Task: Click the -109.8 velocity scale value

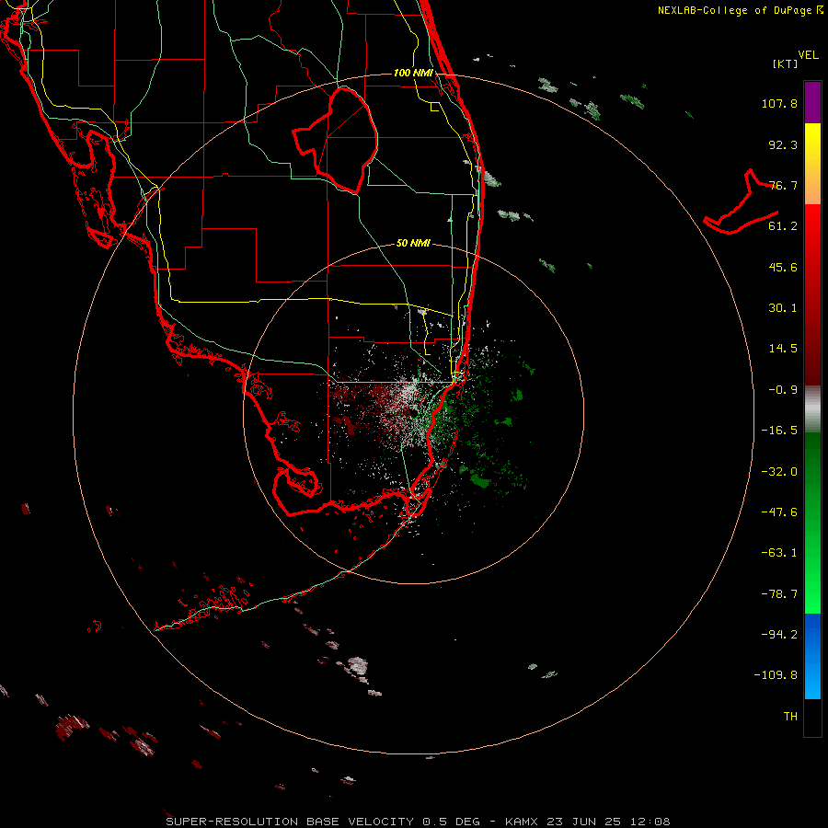Action: tap(776, 675)
